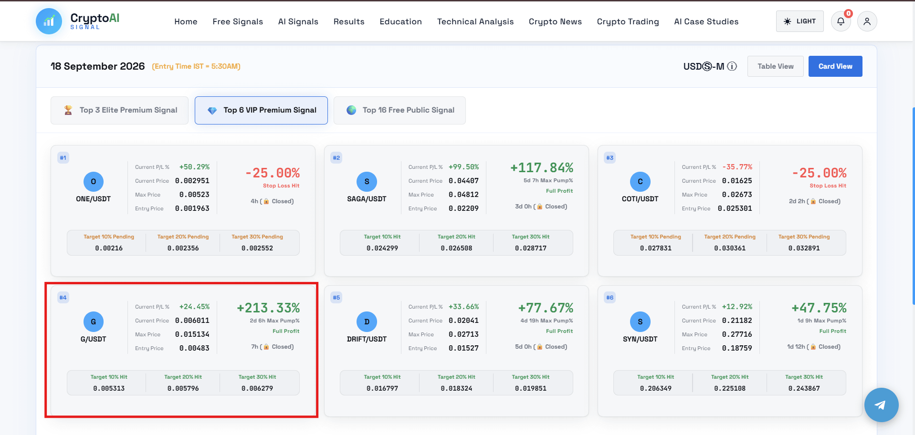This screenshot has height=435, width=915.
Task: Switch to Card View
Action: coord(835,66)
